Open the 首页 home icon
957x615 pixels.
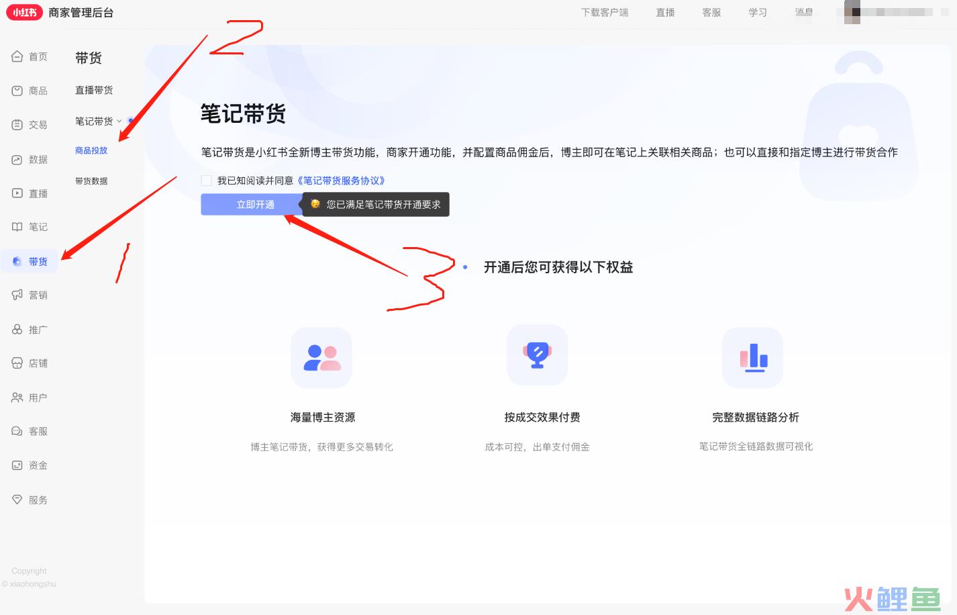pos(17,56)
